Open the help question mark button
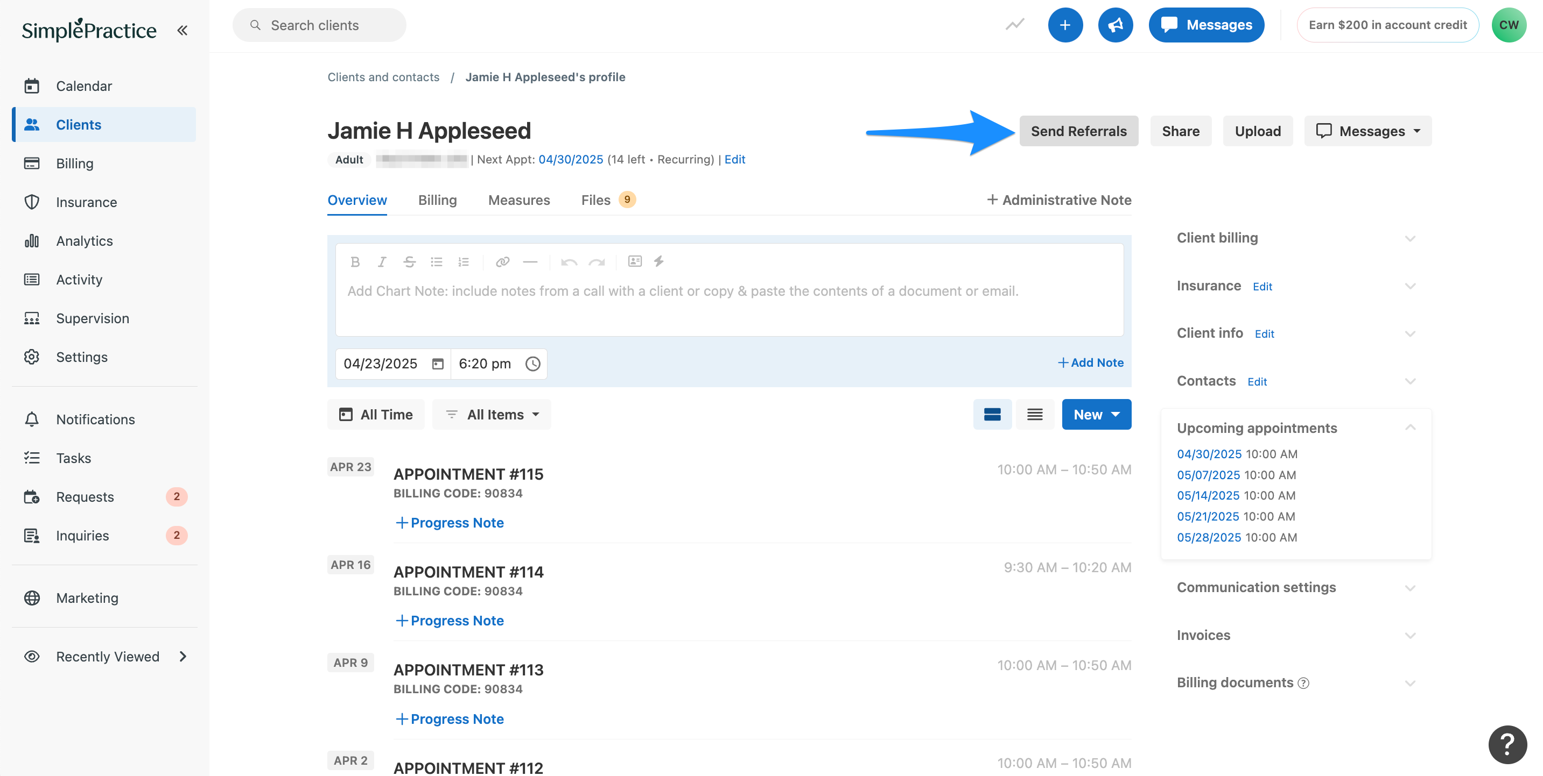Viewport: 1543px width, 776px height. click(1507, 744)
